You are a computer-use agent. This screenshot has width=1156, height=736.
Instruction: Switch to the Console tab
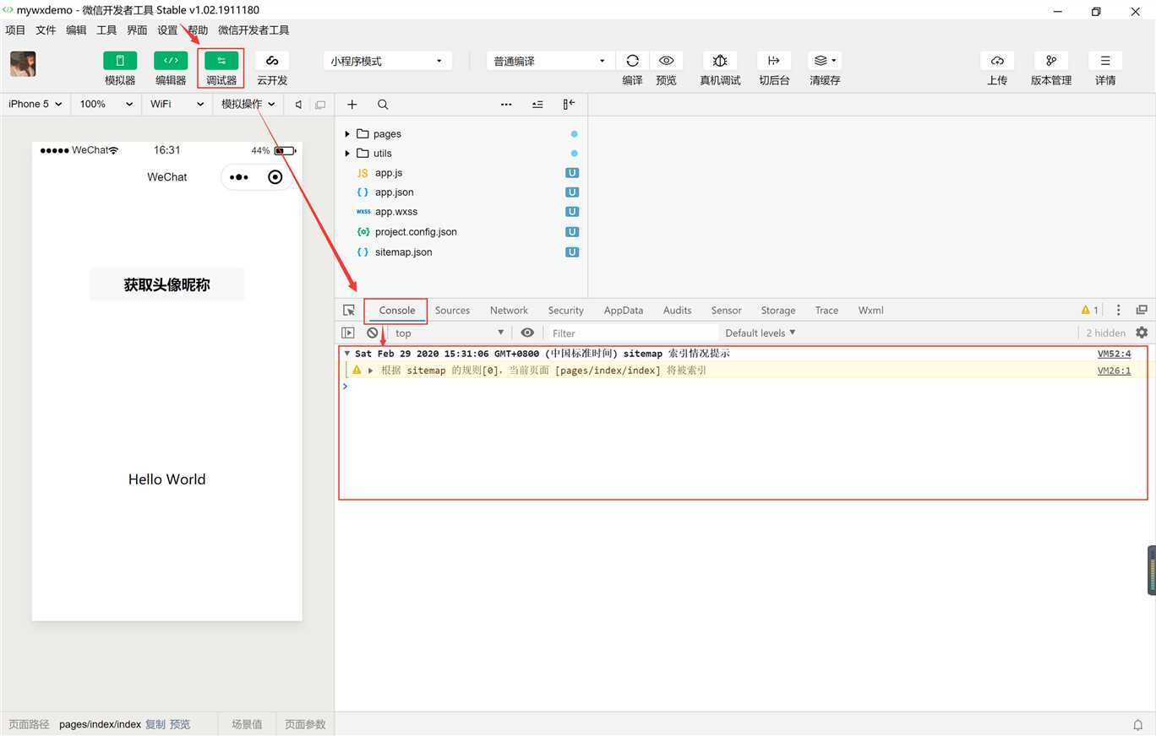tap(396, 310)
